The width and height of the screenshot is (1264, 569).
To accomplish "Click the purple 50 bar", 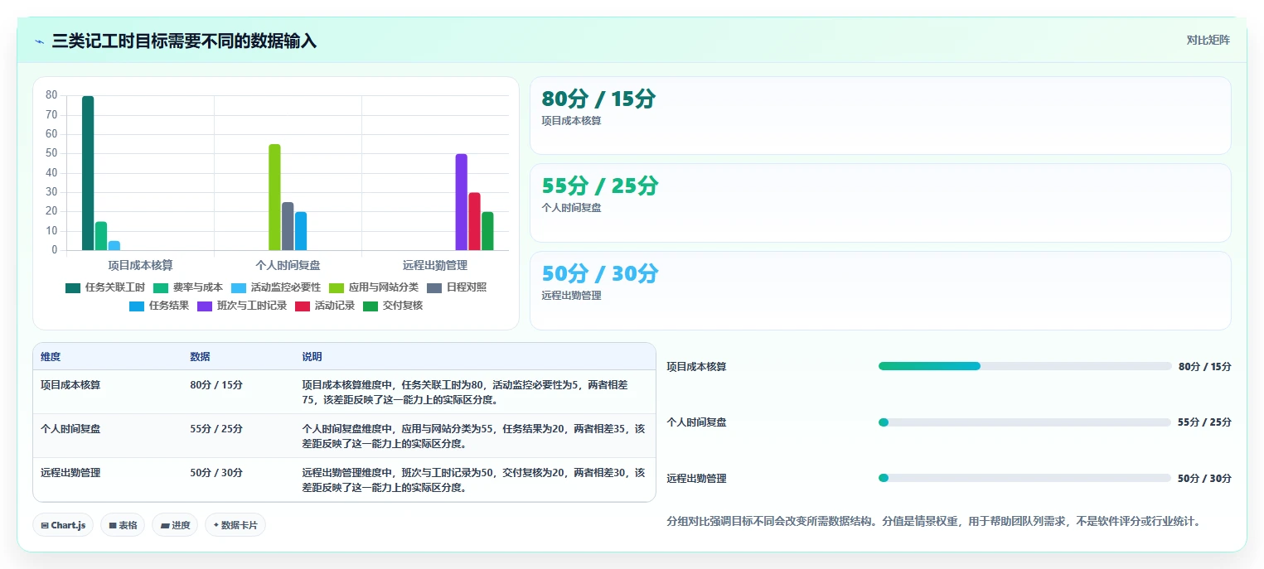I will click(x=461, y=202).
